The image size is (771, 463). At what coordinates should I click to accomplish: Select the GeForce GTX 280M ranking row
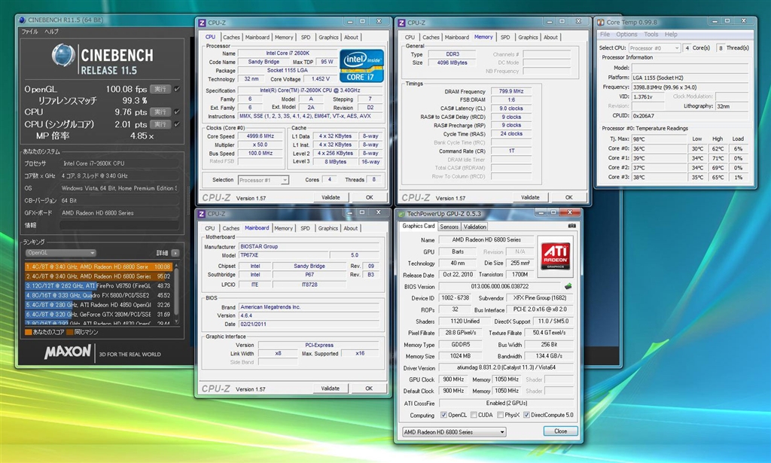pos(98,314)
